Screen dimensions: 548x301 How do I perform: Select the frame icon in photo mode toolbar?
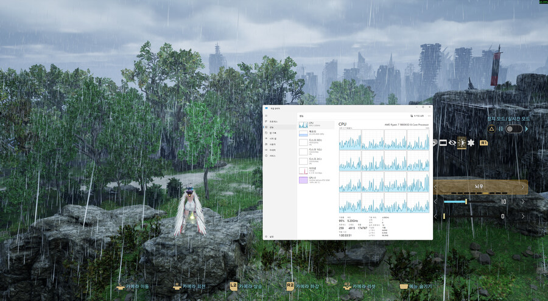(443, 143)
